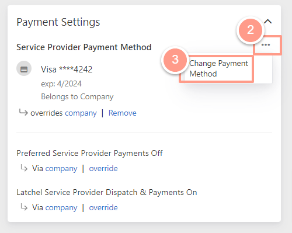The width and height of the screenshot is (292, 233).
Task: Override the Preferred Service Provider Payments setting
Action: [103, 168]
